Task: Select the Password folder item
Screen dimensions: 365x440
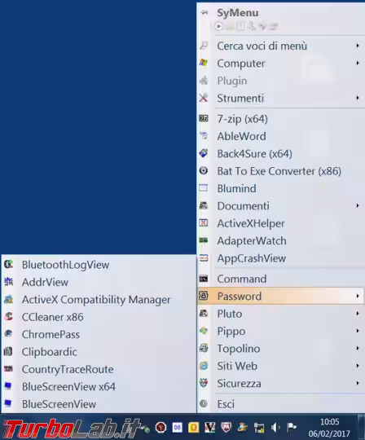Action: (x=281, y=296)
